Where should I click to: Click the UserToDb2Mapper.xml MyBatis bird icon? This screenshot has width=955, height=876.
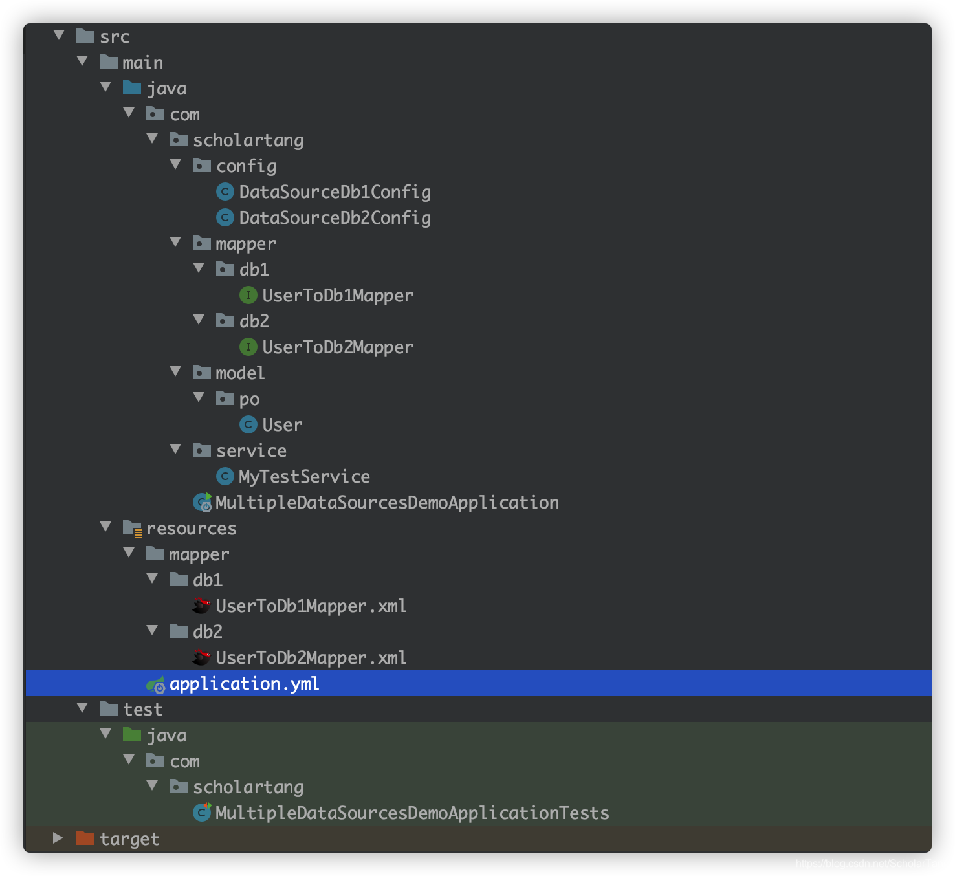click(x=202, y=657)
